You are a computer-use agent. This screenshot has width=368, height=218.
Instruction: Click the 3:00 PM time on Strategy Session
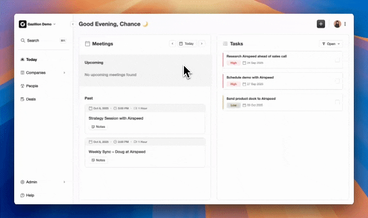pos(121,108)
